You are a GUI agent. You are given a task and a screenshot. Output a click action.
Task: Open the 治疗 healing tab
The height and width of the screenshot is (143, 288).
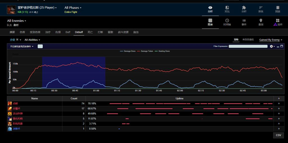[x=48, y=32]
